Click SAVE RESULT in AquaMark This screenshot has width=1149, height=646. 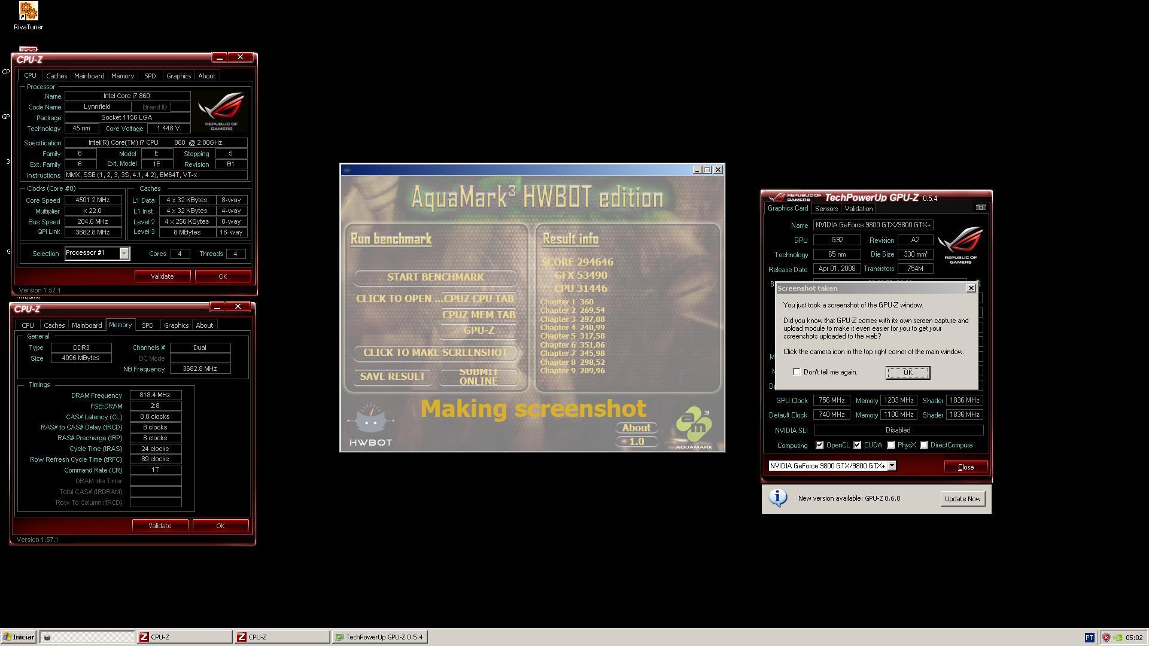pos(393,377)
